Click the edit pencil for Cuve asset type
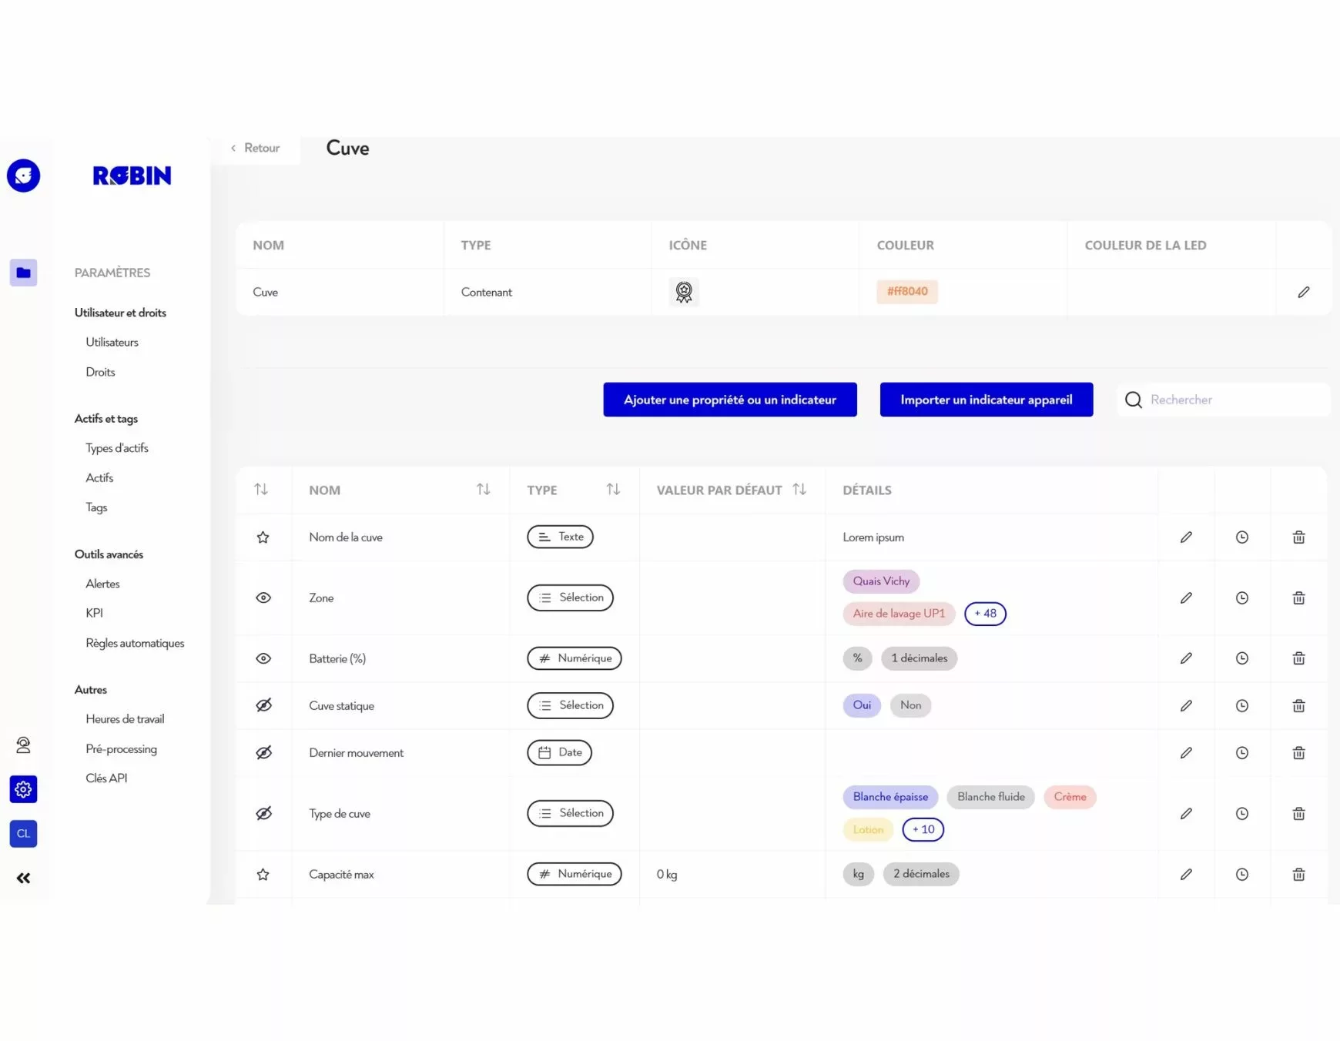 pyautogui.click(x=1303, y=292)
